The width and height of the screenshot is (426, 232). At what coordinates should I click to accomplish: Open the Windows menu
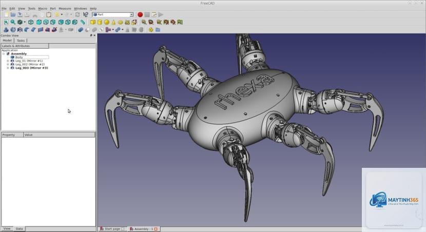tap(81, 8)
